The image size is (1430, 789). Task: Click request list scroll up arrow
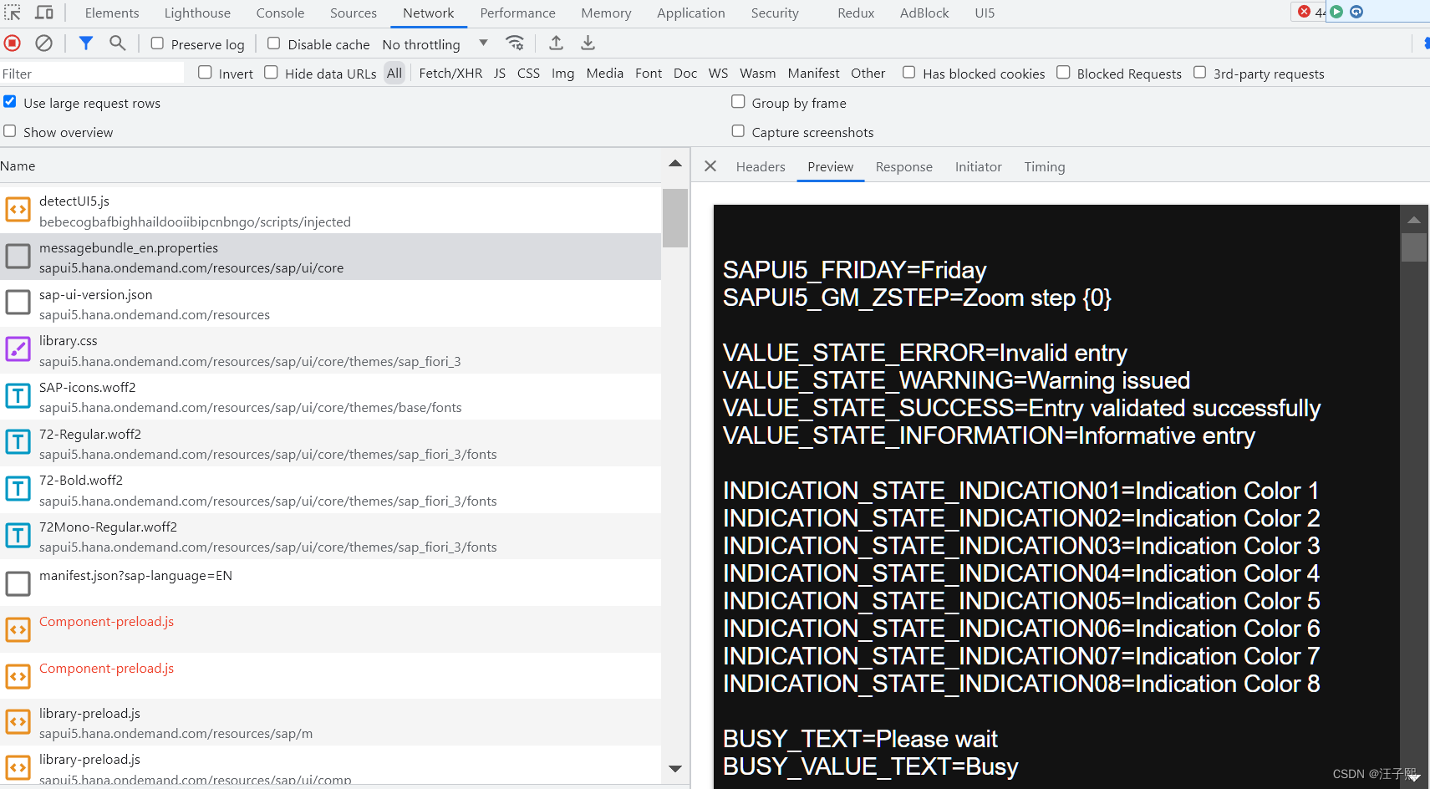[675, 164]
